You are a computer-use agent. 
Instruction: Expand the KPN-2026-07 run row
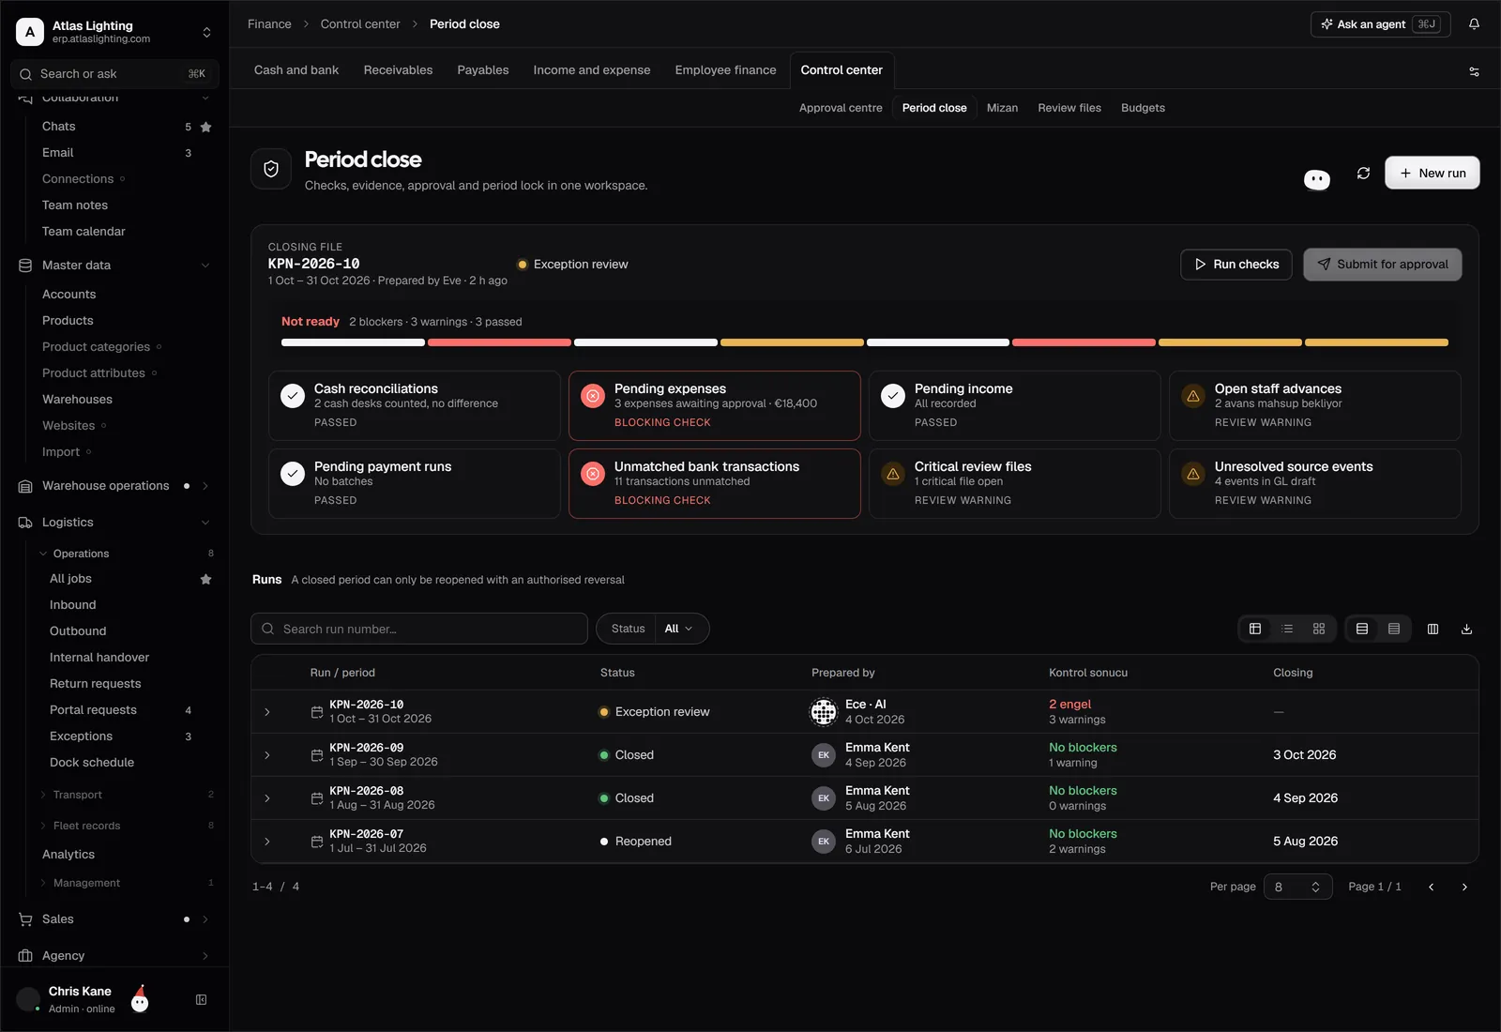tap(267, 842)
